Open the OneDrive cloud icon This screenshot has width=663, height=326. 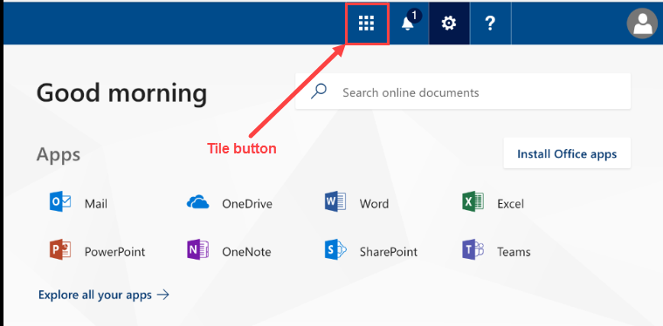pyautogui.click(x=198, y=202)
